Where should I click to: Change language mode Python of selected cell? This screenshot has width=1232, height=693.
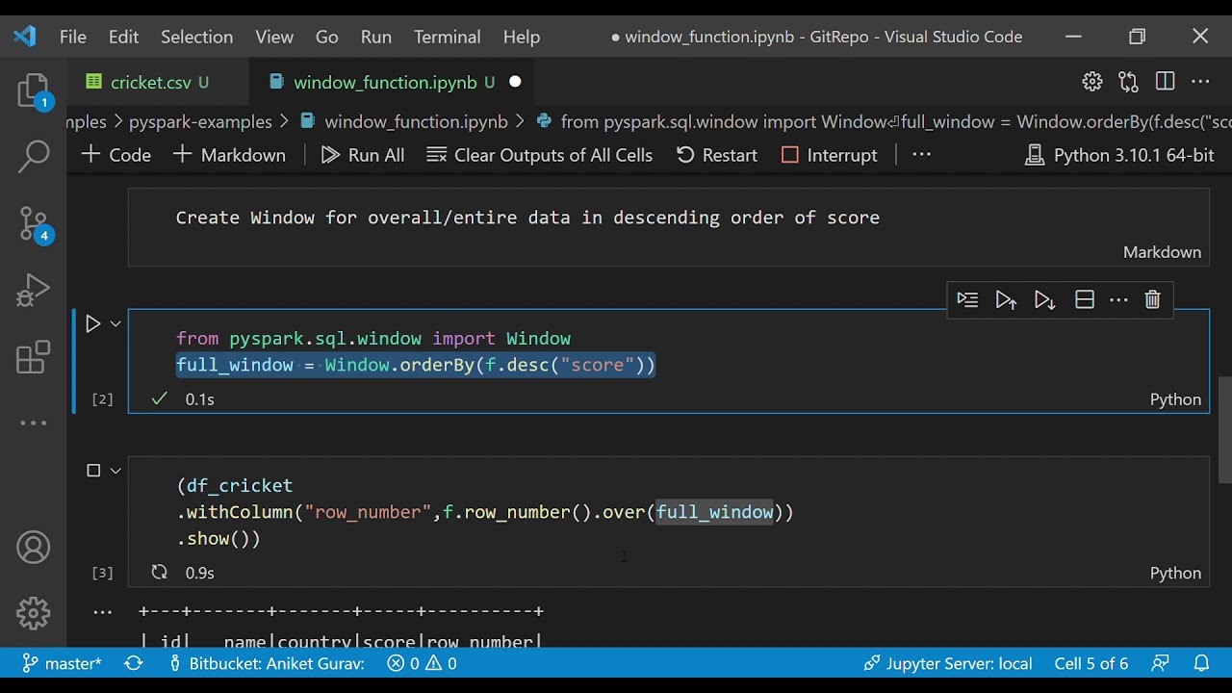[x=1175, y=399]
